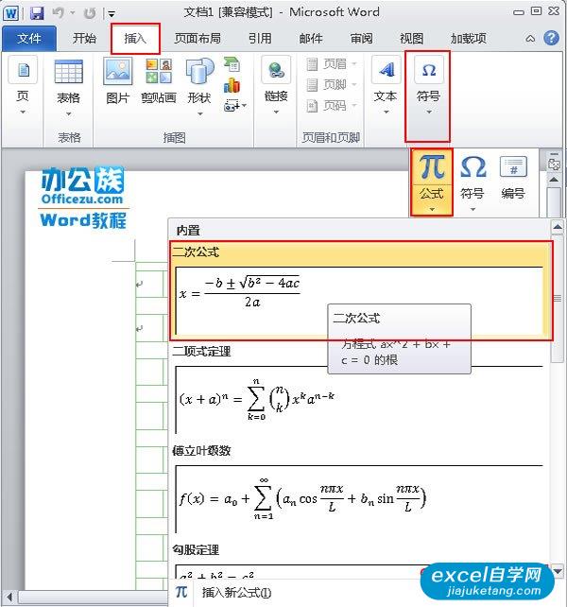This screenshot has height=607, width=567.
Task: Open the 形状 shapes dropdown
Action: [x=200, y=87]
